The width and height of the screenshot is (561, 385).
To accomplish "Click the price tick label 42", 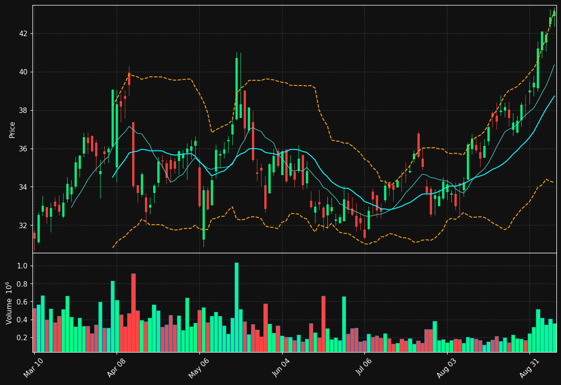I will tap(23, 34).
